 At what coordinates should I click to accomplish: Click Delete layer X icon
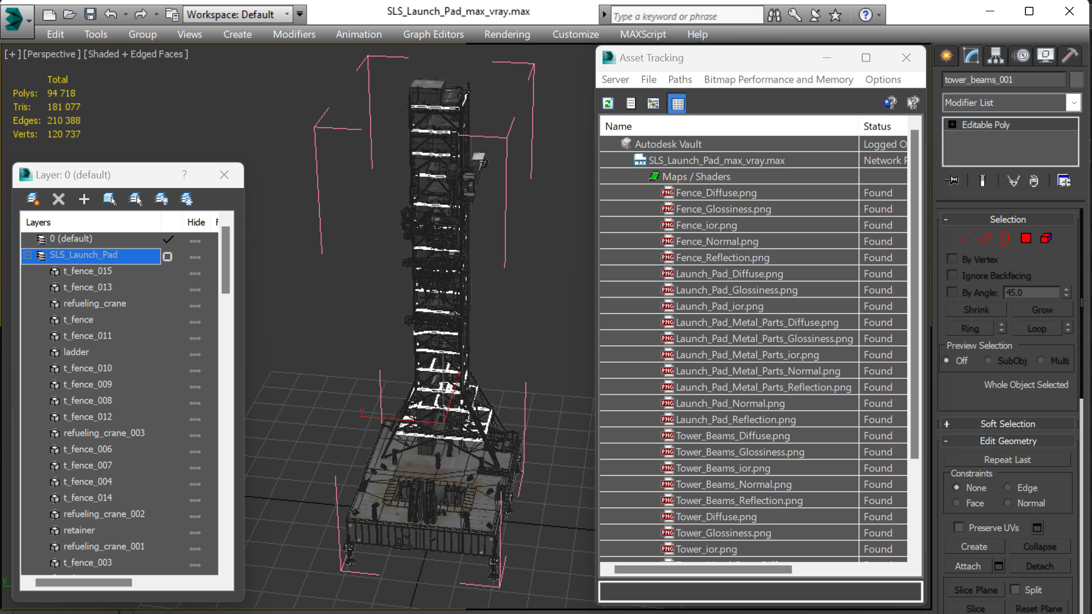click(59, 199)
